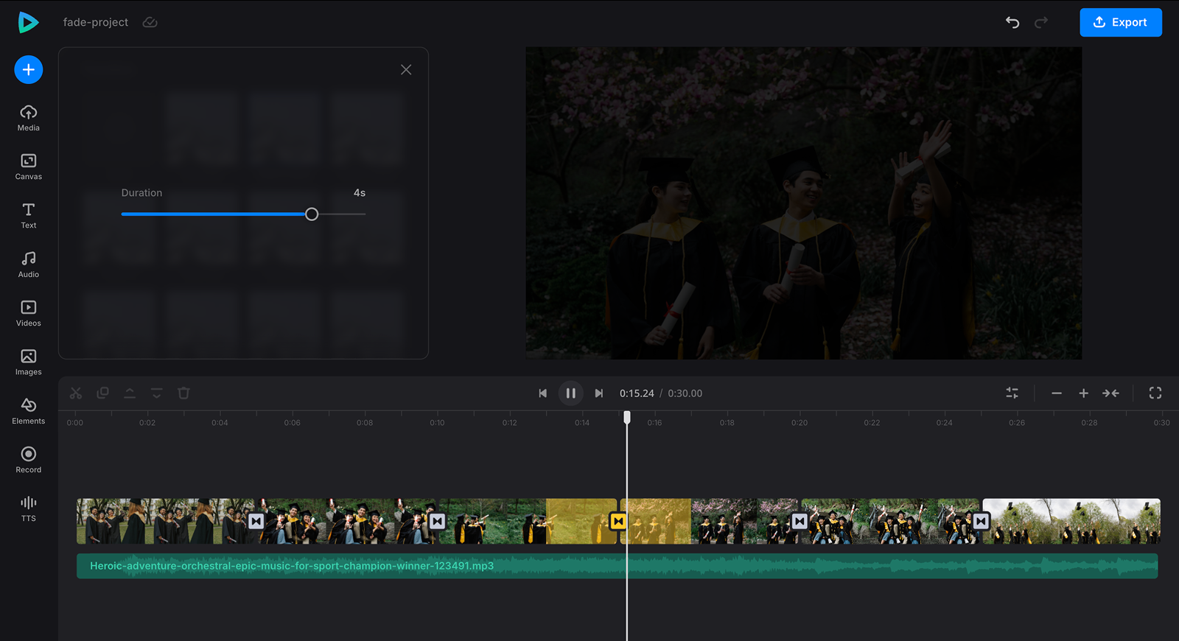
Task: Open the timeline settings sliders icon
Action: 1012,393
